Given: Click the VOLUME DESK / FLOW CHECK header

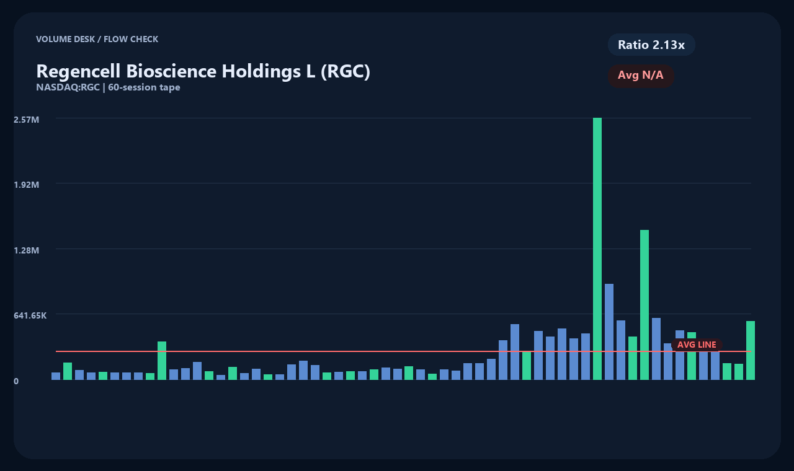Looking at the screenshot, I should (97, 39).
